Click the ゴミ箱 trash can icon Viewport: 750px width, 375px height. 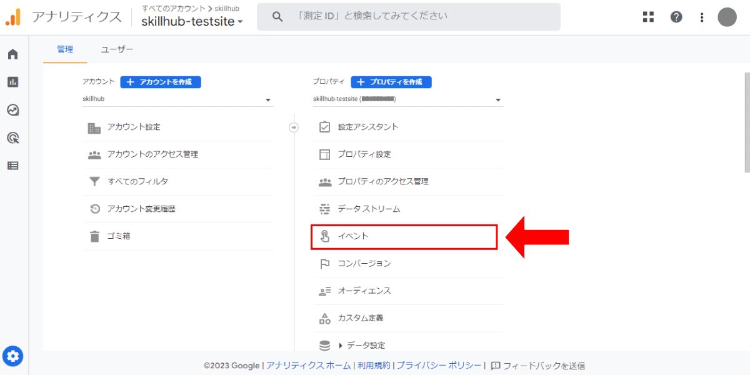pyautogui.click(x=94, y=236)
